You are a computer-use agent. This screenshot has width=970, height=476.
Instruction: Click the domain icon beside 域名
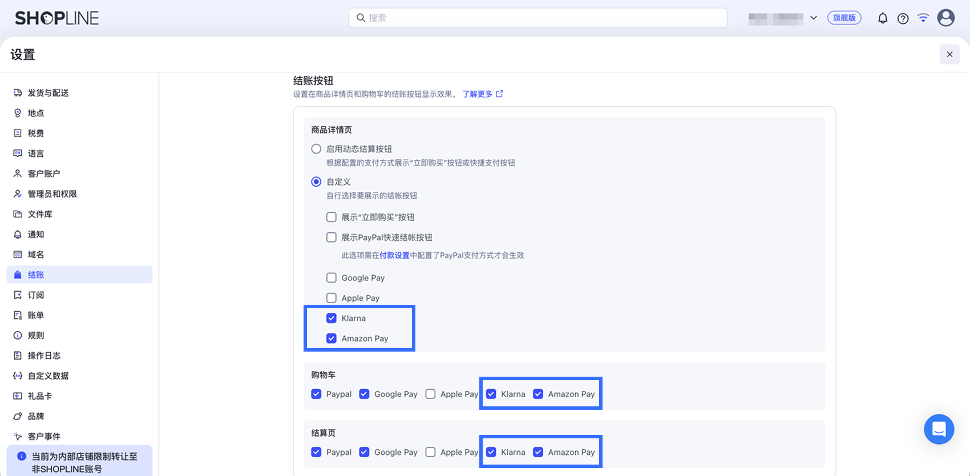pos(18,255)
